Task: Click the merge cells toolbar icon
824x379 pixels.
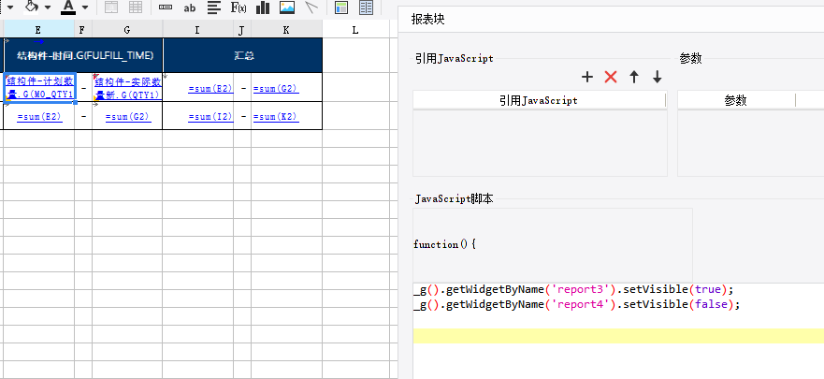Action: point(111,7)
